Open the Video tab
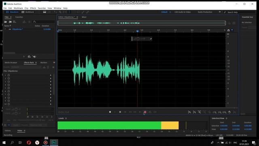Image resolution: width=259 pixels, height=146 pixels. [x=20, y=131]
